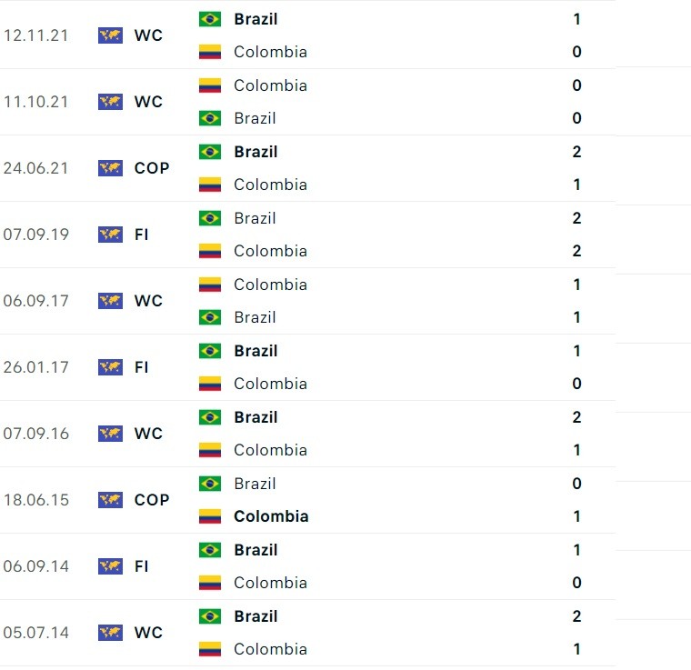The image size is (691, 670).
Task: Select the FI competition label on 26.01.17
Action: 141,367
